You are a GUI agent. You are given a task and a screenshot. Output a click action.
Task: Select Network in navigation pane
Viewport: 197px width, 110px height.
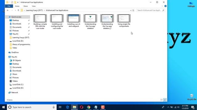(14, 93)
